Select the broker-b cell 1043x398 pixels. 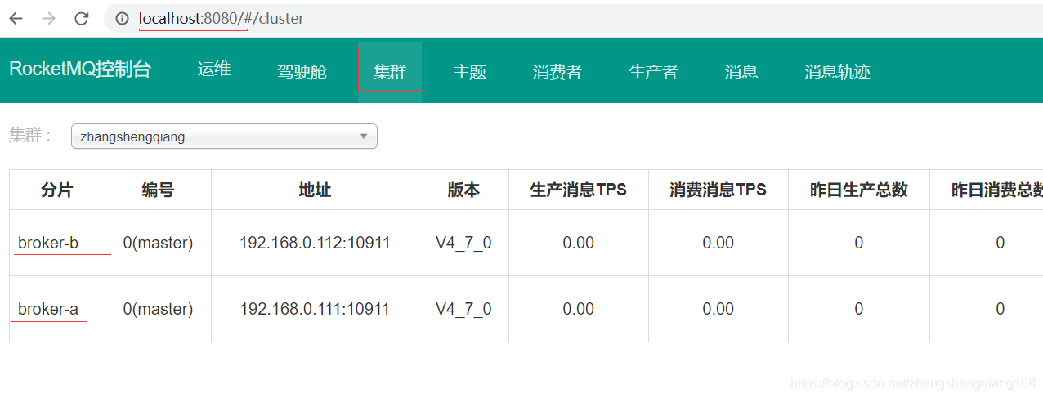tap(57, 243)
